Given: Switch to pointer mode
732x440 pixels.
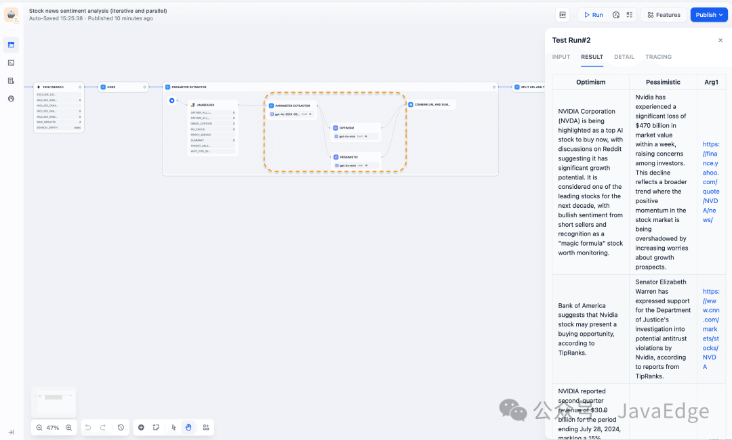Looking at the screenshot, I should click(x=174, y=427).
